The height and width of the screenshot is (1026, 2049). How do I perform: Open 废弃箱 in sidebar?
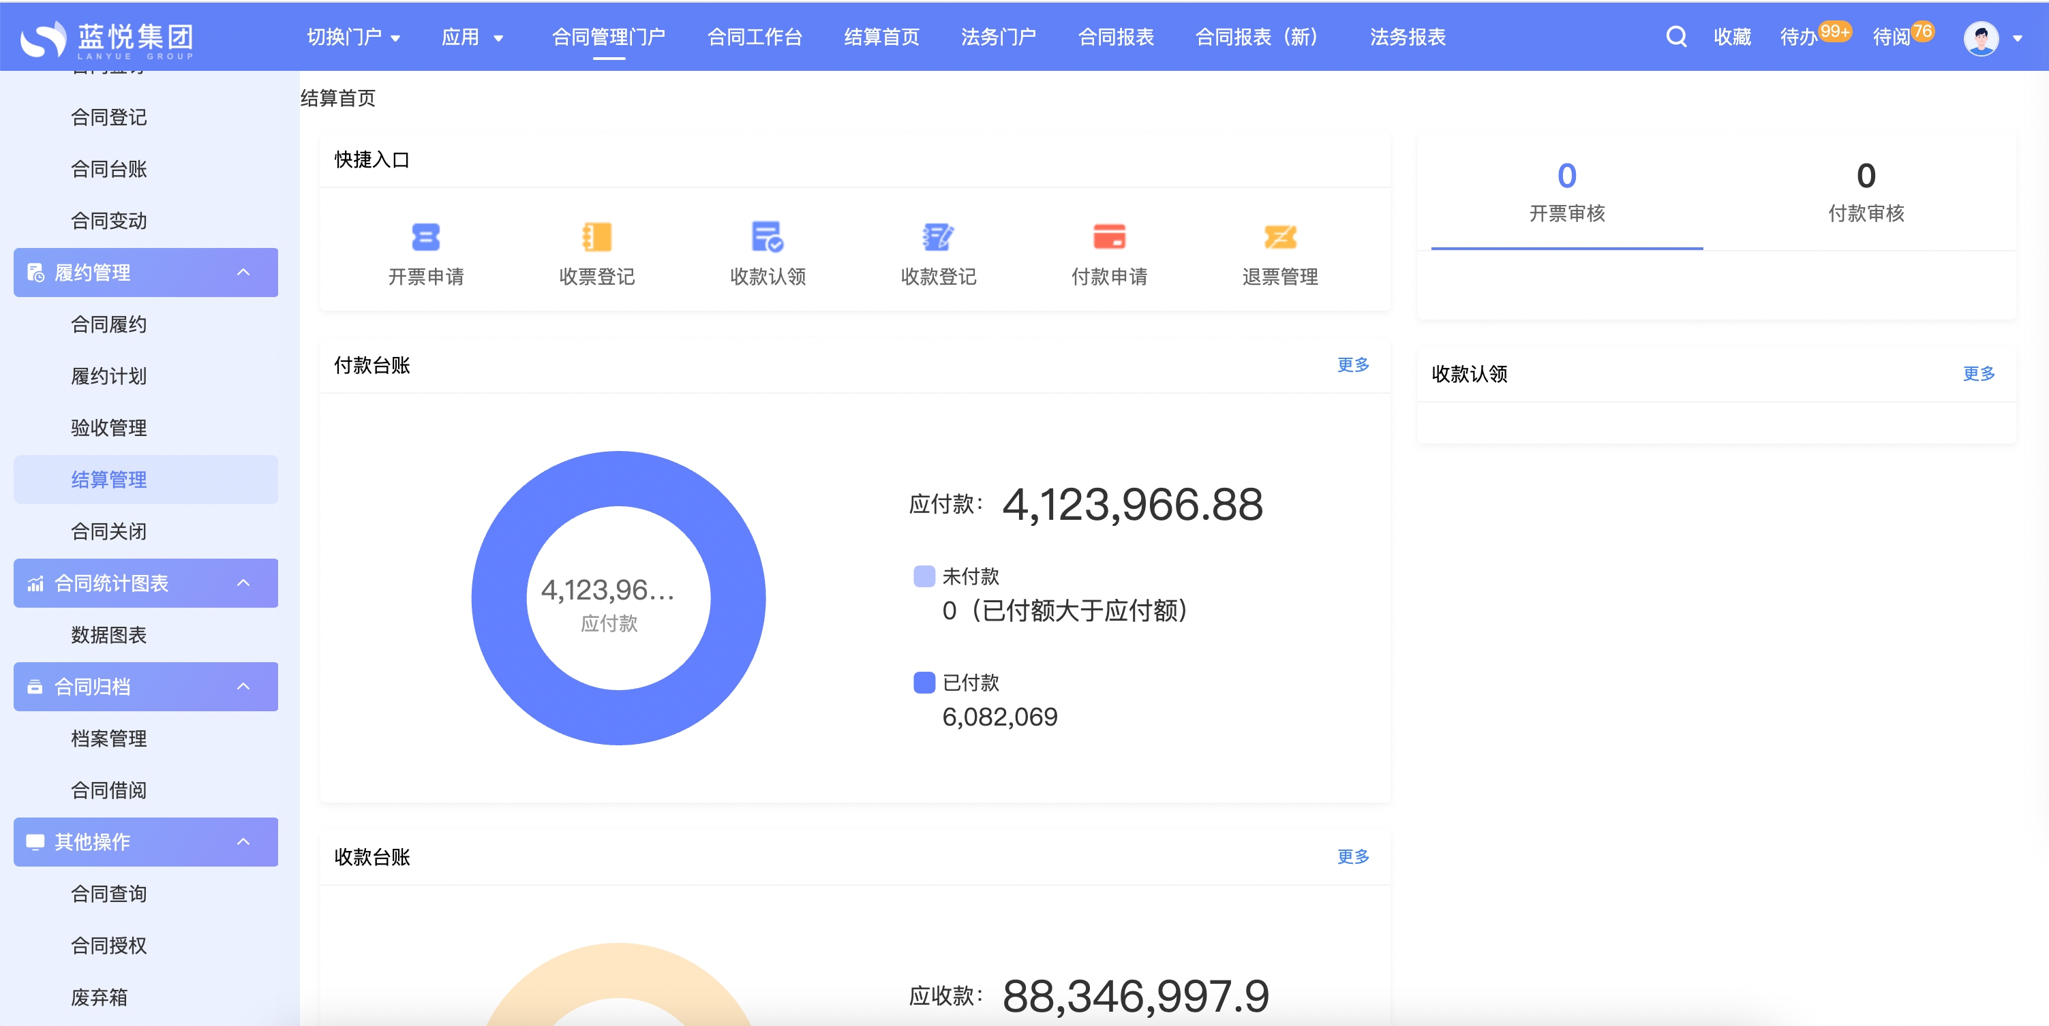100,997
